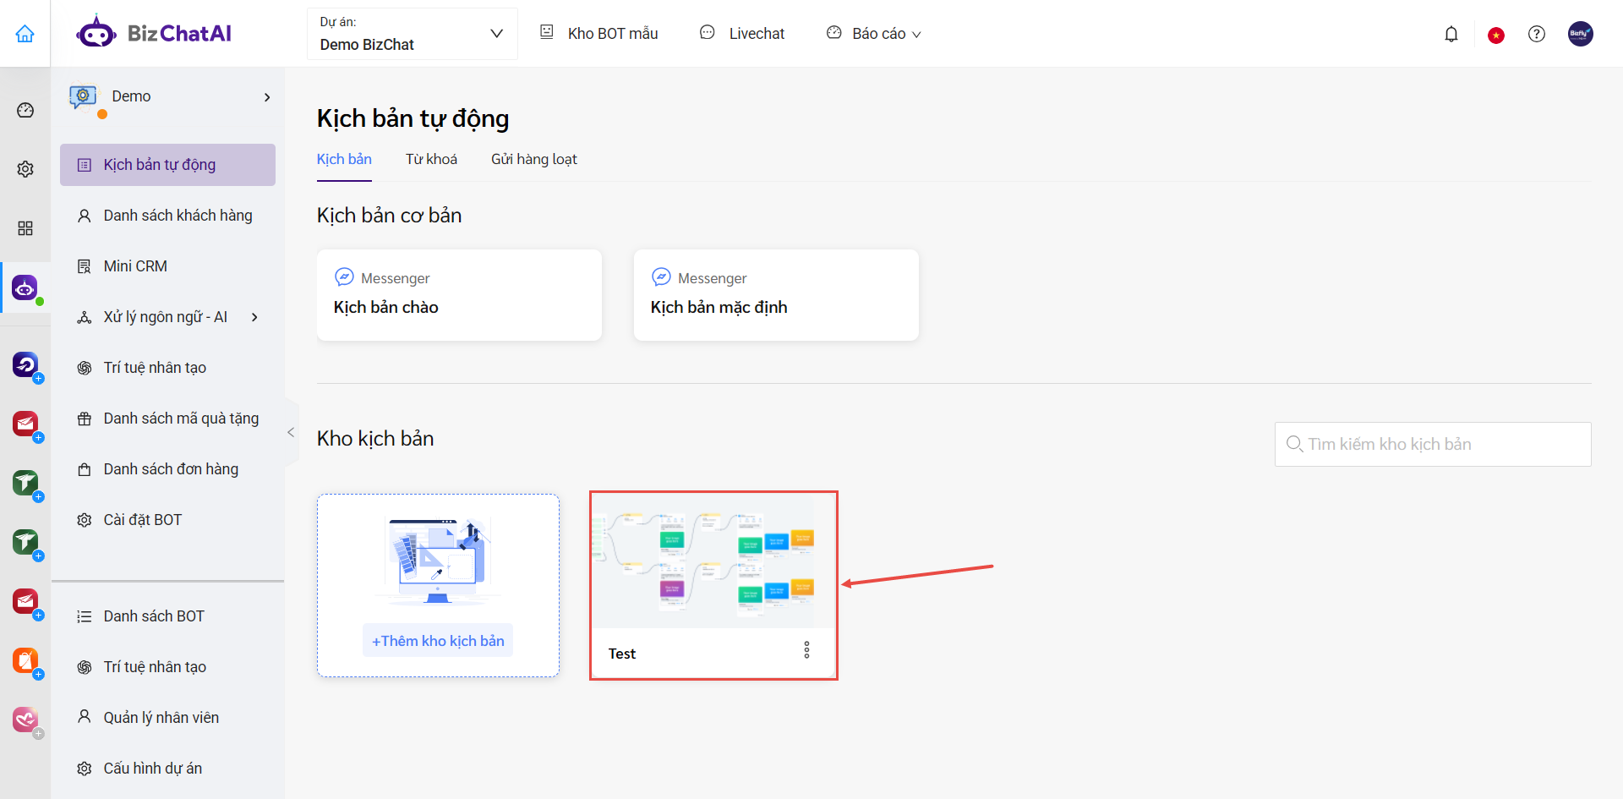Click the Test scenario name
Viewport: 1623px width, 799px height.
click(x=622, y=654)
